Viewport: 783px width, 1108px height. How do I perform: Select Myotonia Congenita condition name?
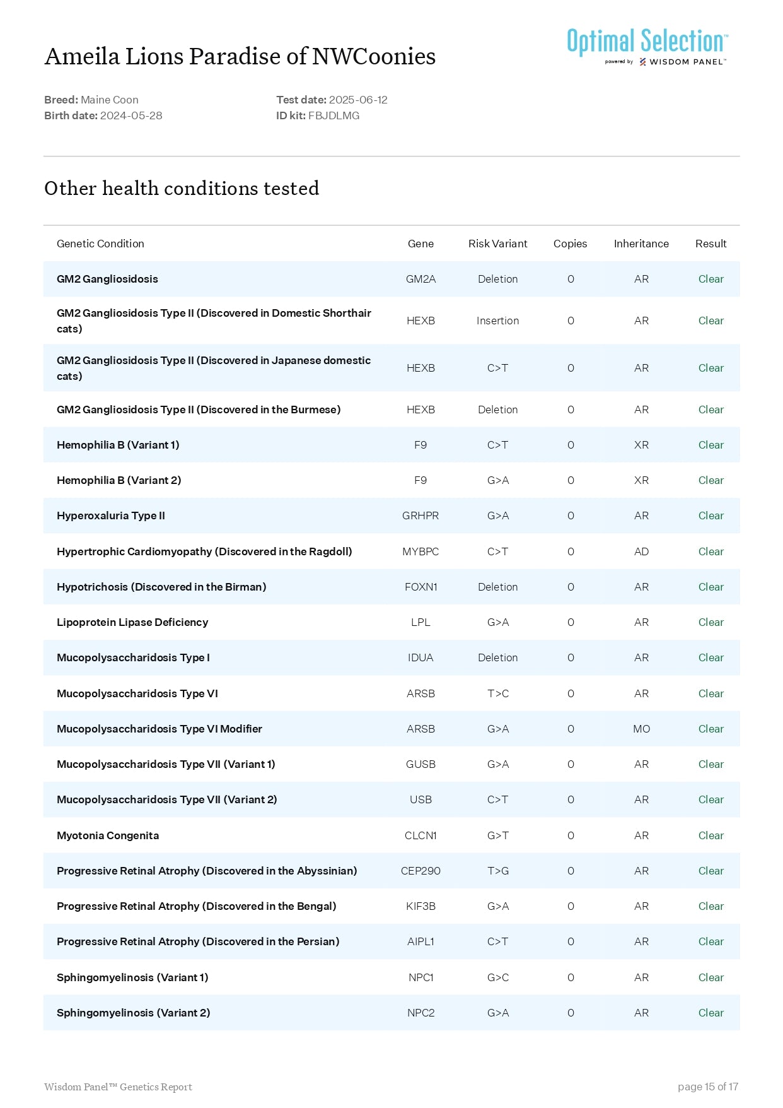(x=108, y=835)
